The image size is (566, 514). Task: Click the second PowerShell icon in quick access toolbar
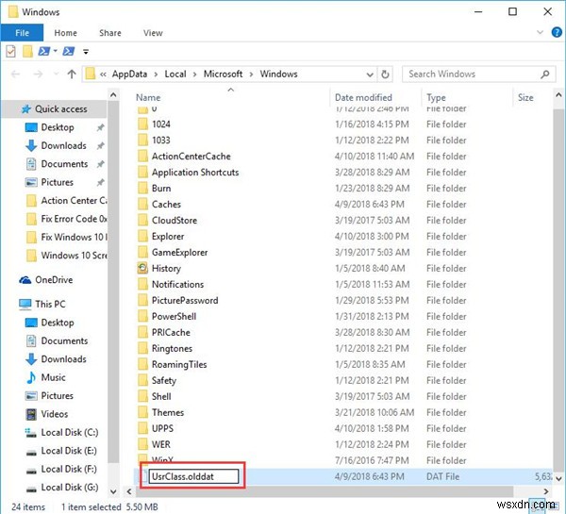69,51
